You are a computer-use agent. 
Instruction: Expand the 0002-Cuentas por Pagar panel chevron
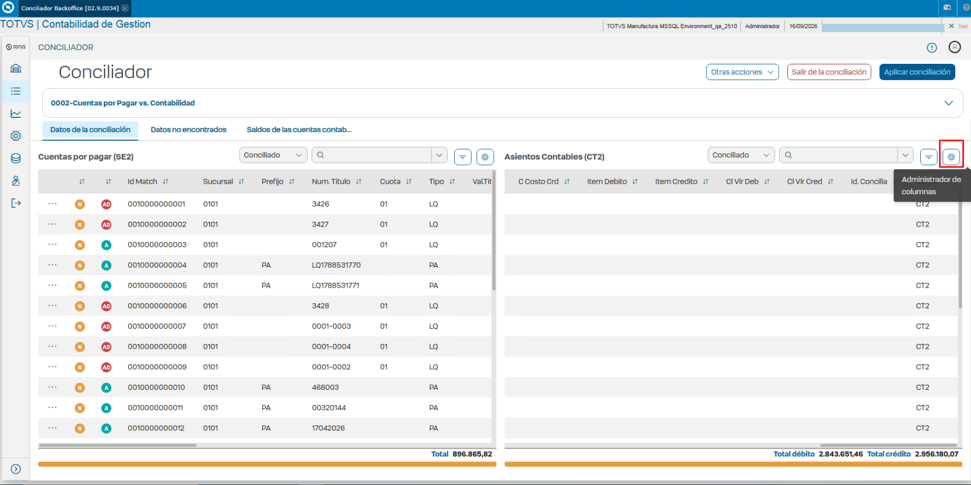(948, 103)
